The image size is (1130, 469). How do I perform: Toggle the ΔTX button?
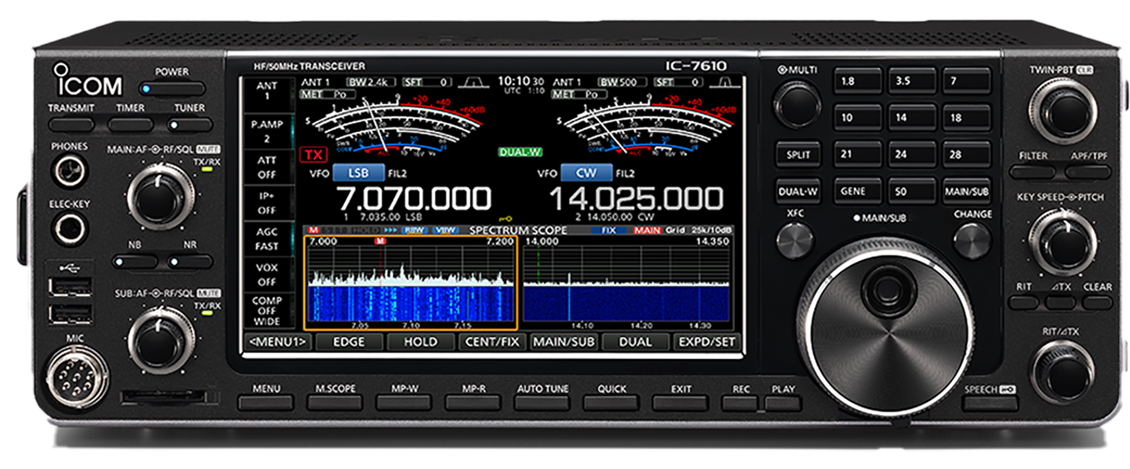coord(1060,302)
